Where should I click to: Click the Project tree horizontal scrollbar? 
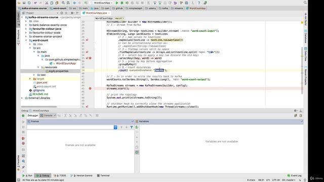39,107
